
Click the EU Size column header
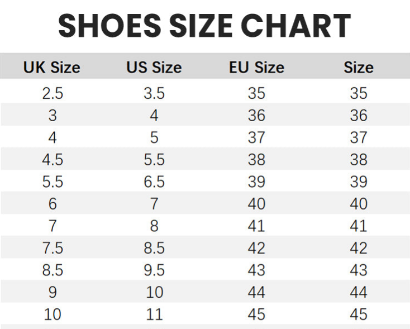pyautogui.click(x=256, y=68)
